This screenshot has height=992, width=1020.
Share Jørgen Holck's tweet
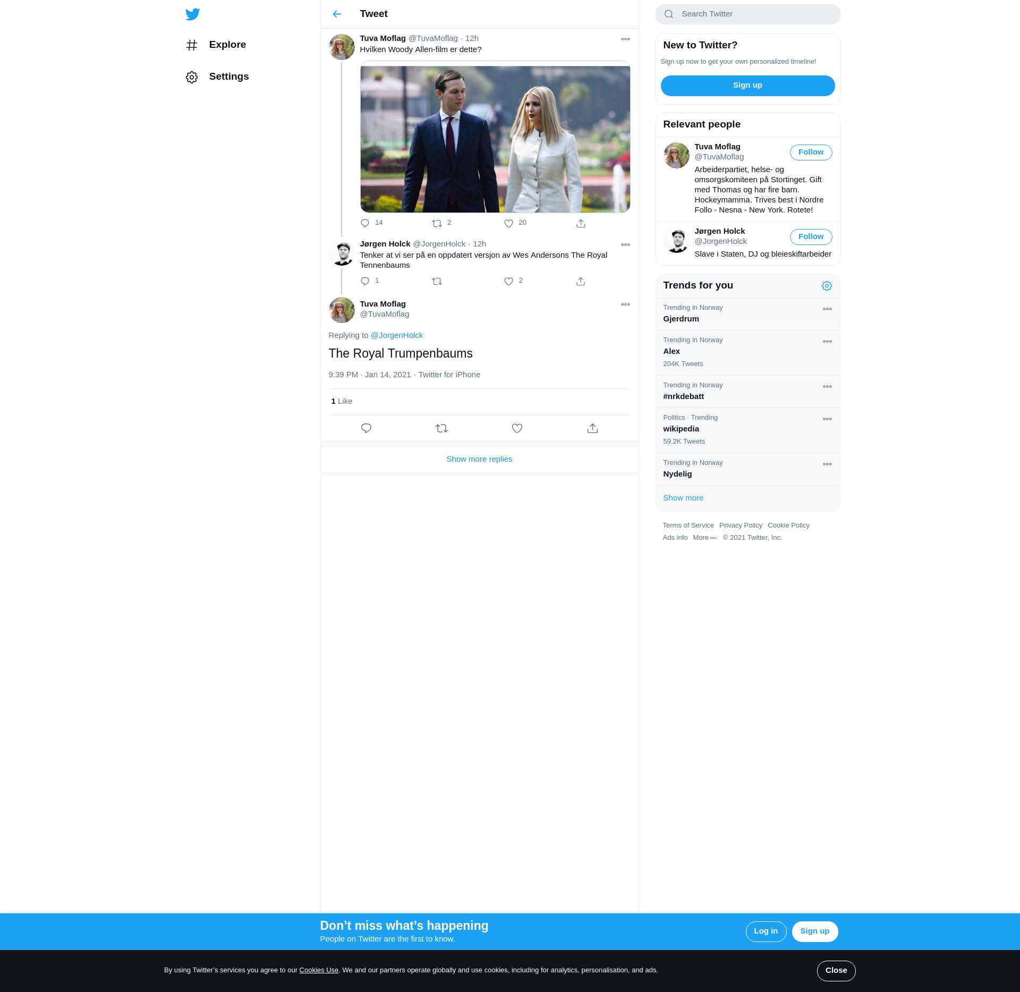[581, 281]
